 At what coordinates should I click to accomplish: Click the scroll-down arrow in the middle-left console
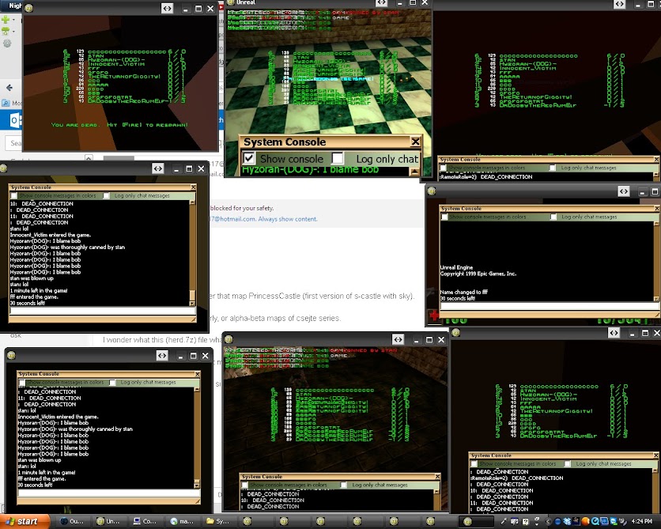coord(192,304)
